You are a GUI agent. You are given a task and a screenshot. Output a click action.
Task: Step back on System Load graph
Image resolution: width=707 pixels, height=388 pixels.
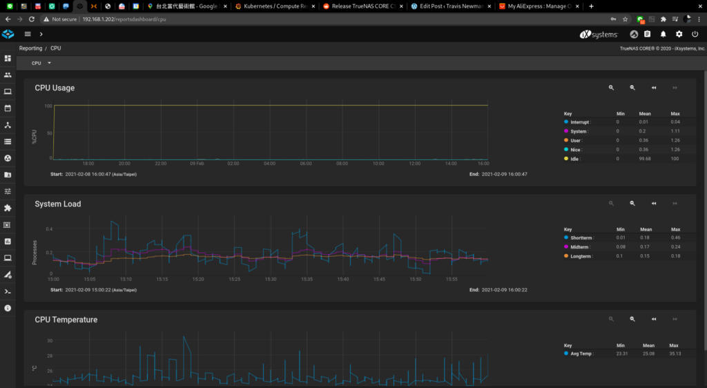(654, 204)
